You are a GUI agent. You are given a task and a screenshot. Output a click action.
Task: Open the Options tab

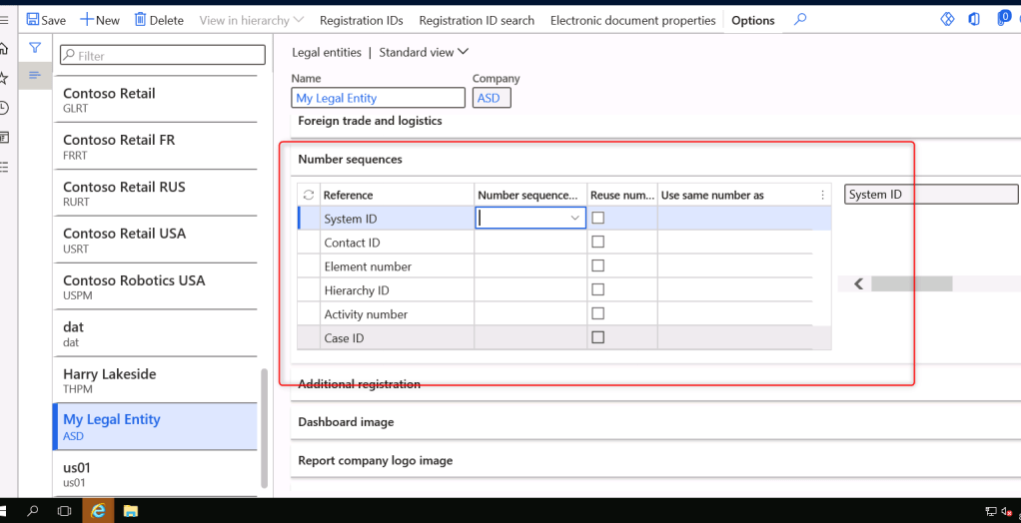pos(752,20)
